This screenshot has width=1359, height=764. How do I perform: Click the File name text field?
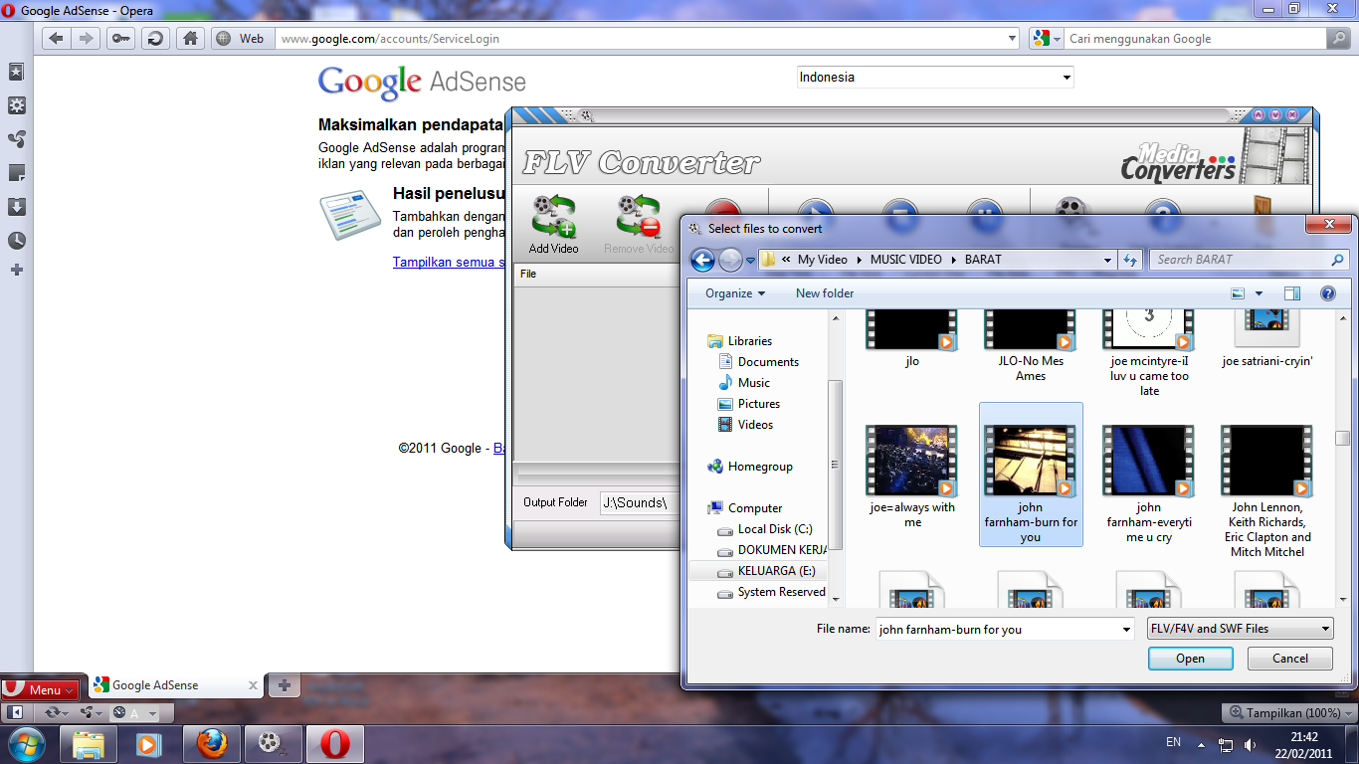(x=997, y=629)
